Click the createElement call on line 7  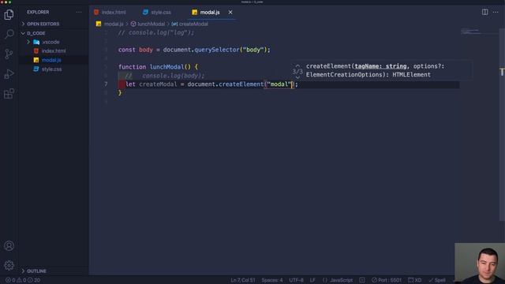[x=241, y=84]
